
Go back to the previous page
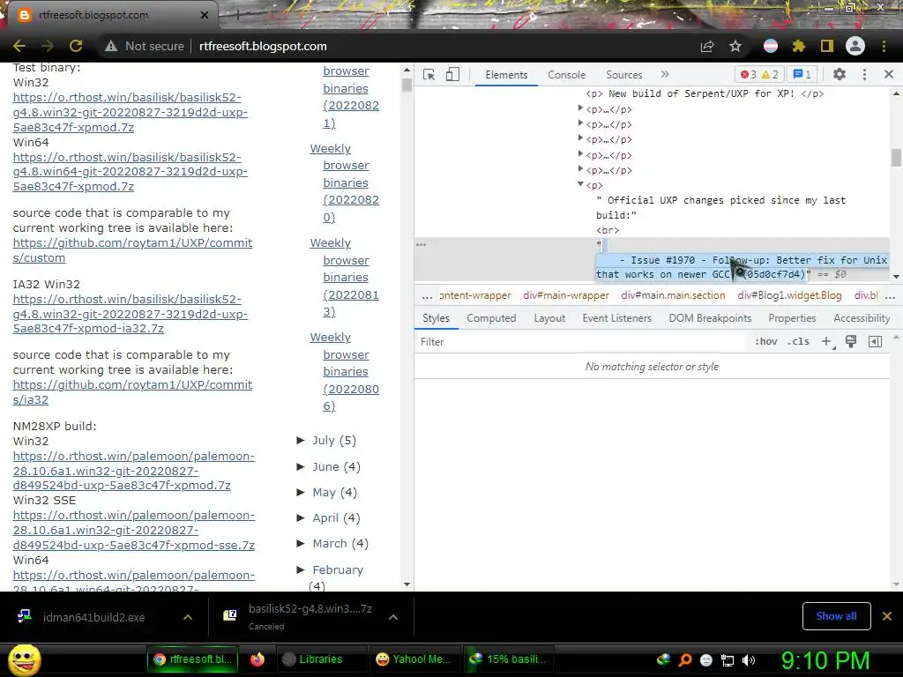19,46
